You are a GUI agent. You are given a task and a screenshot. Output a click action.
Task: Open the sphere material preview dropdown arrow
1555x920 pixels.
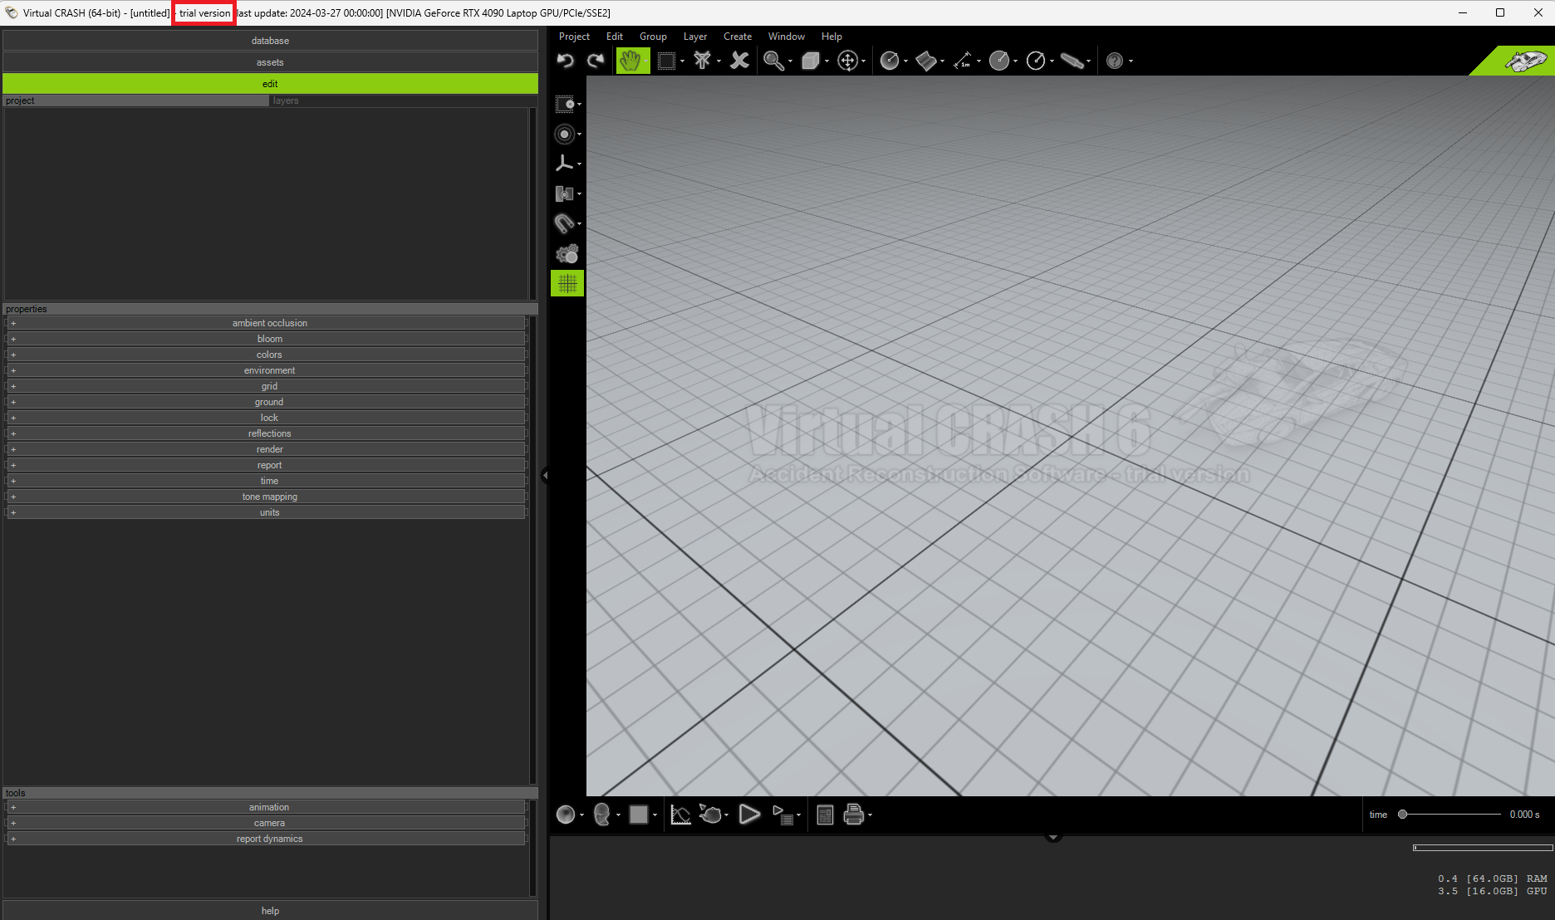pyautogui.click(x=581, y=815)
